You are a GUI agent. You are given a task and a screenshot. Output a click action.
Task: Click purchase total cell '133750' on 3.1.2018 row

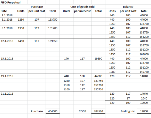(x=53, y=20)
